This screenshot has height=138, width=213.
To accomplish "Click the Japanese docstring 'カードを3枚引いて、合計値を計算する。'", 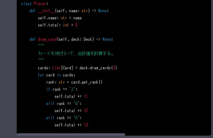I will click(x=76, y=54).
